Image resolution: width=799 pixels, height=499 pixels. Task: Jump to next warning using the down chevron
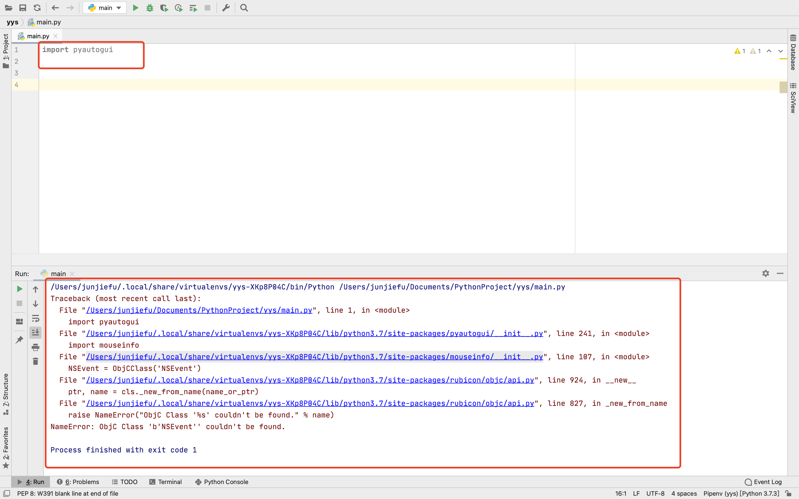pos(780,51)
